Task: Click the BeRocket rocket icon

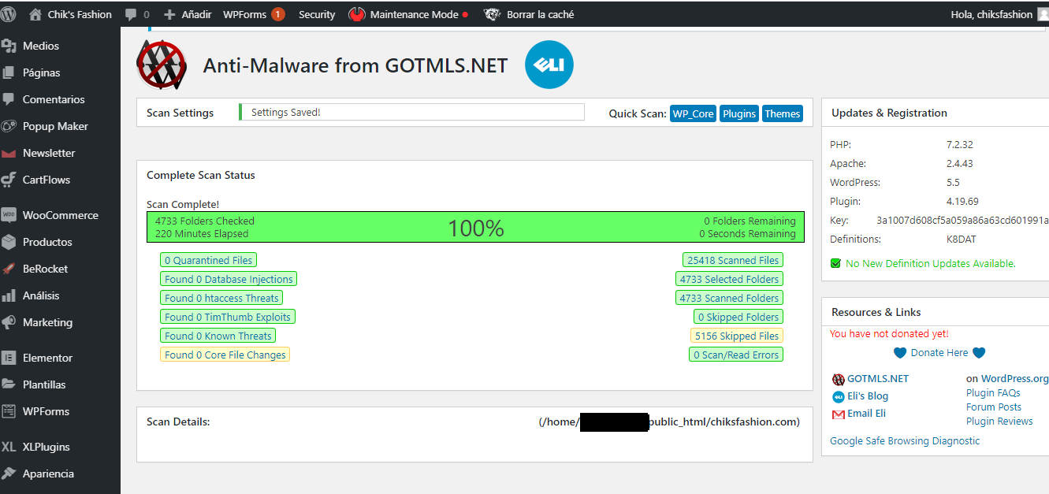Action: [9, 269]
